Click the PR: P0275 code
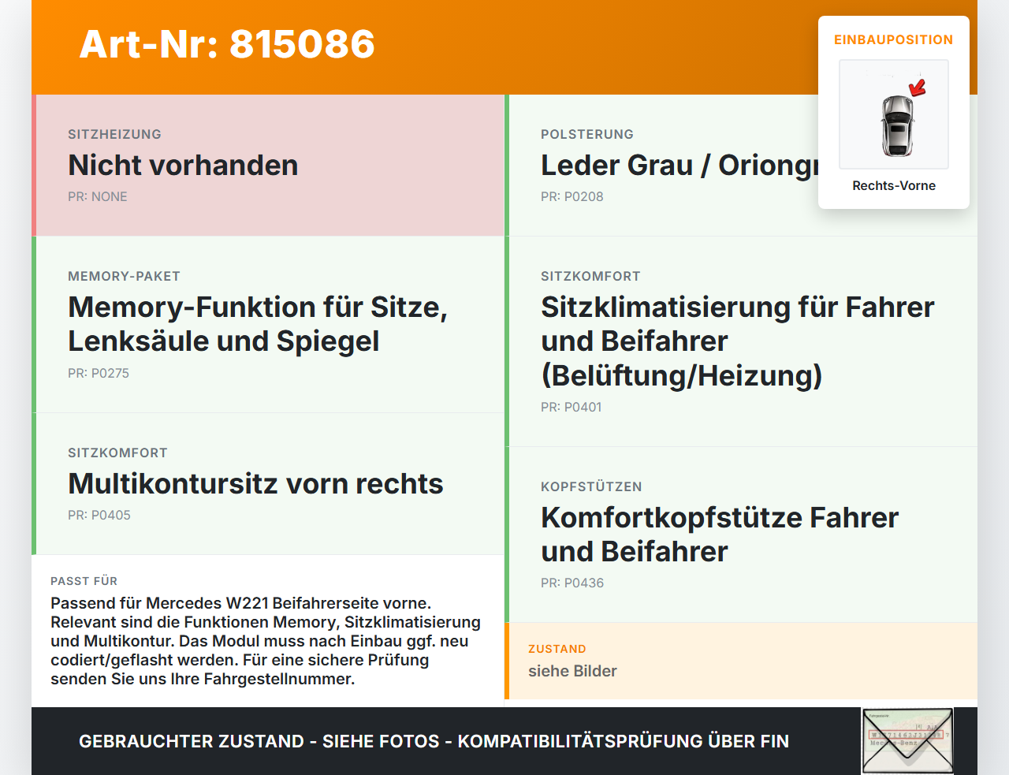 point(99,373)
